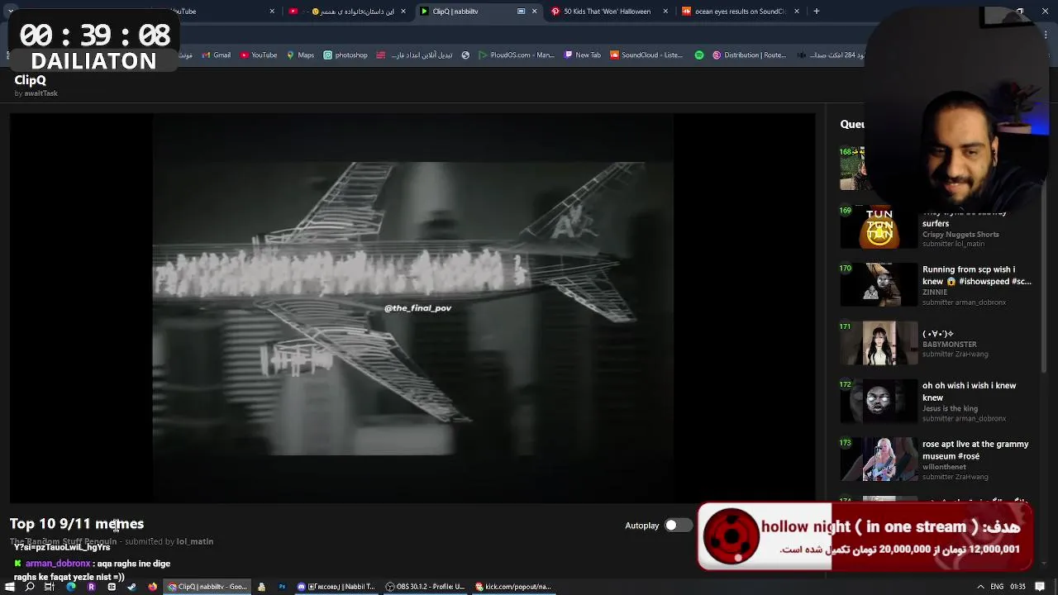Open the SoundCloud bookmark
Image resolution: width=1058 pixels, height=595 pixels.
coord(646,55)
